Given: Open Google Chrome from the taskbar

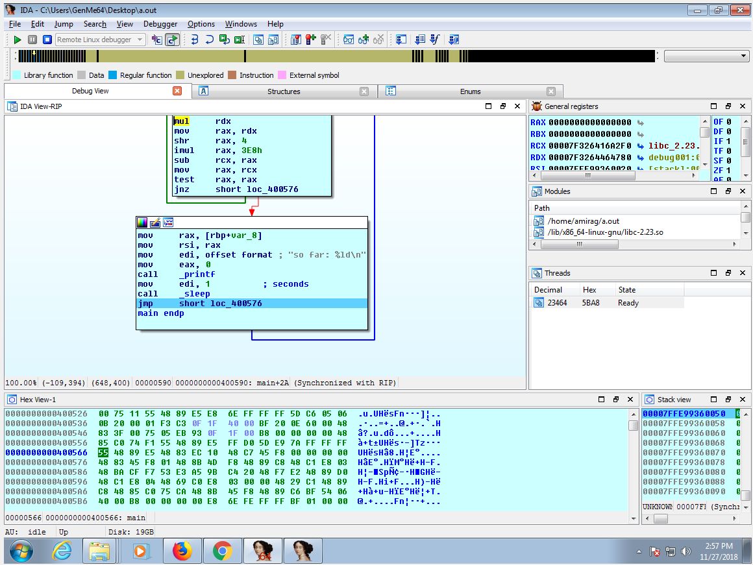Looking at the screenshot, I should [x=222, y=551].
